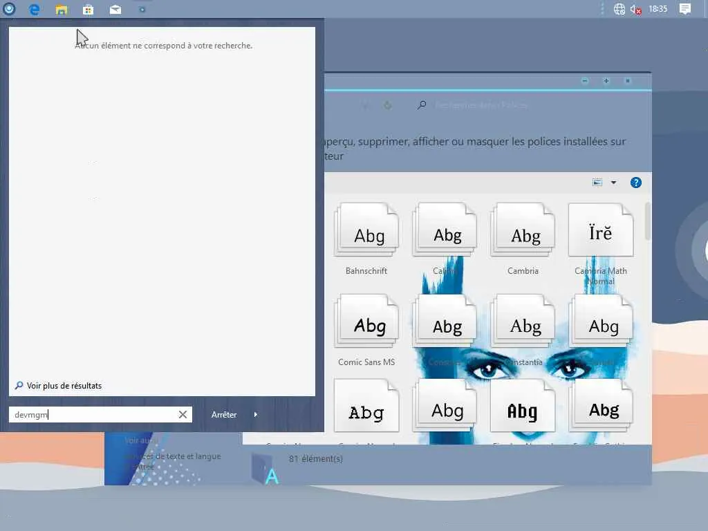Select the Calibri font thumbnail
This screenshot has width=708, height=531.
coord(445,230)
